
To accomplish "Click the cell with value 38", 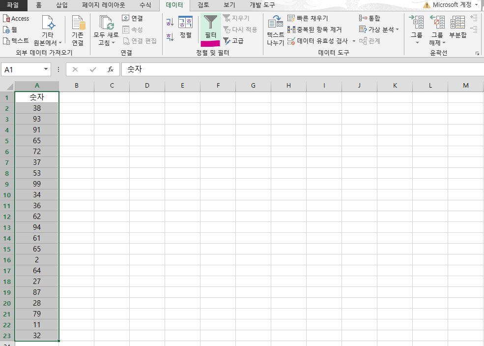I will coord(37,108).
